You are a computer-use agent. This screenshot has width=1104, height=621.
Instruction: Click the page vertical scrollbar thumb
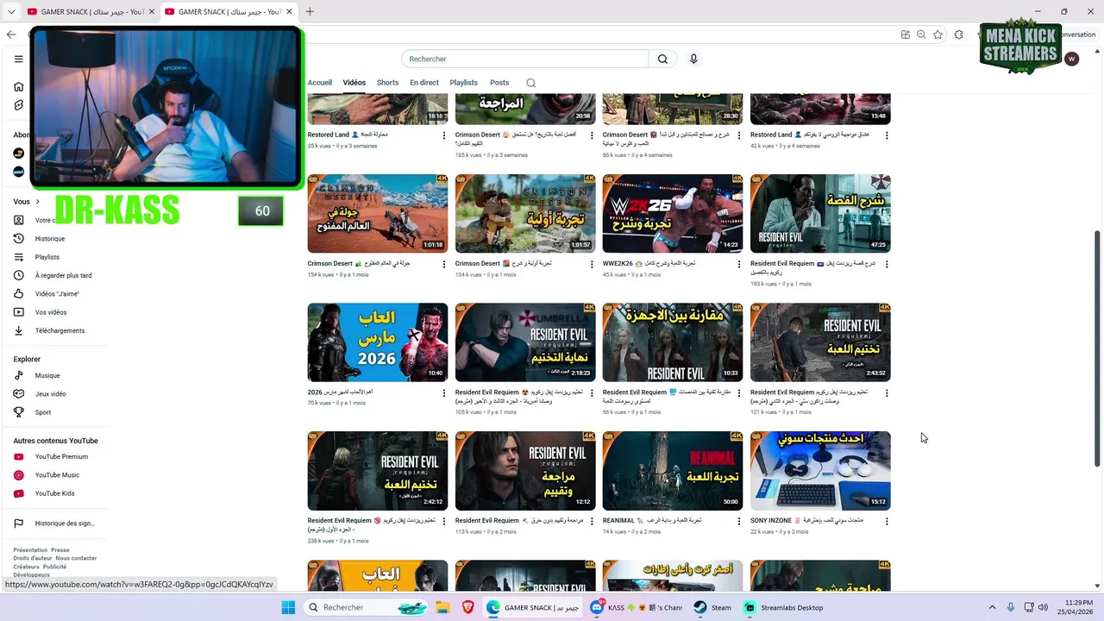(1097, 349)
